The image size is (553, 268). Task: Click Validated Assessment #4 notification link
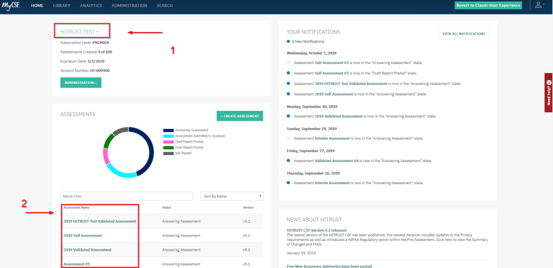click(x=336, y=160)
